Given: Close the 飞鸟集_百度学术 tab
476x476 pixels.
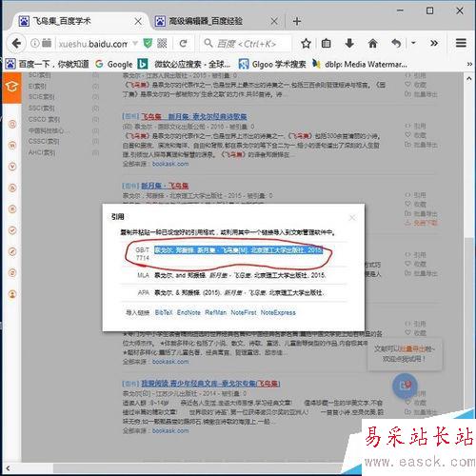Looking at the screenshot, I should click(x=138, y=22).
